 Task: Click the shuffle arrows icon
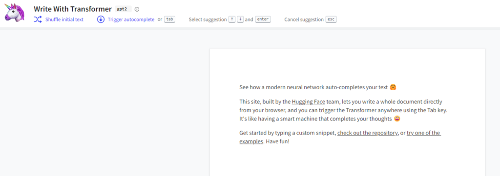pyautogui.click(x=38, y=20)
